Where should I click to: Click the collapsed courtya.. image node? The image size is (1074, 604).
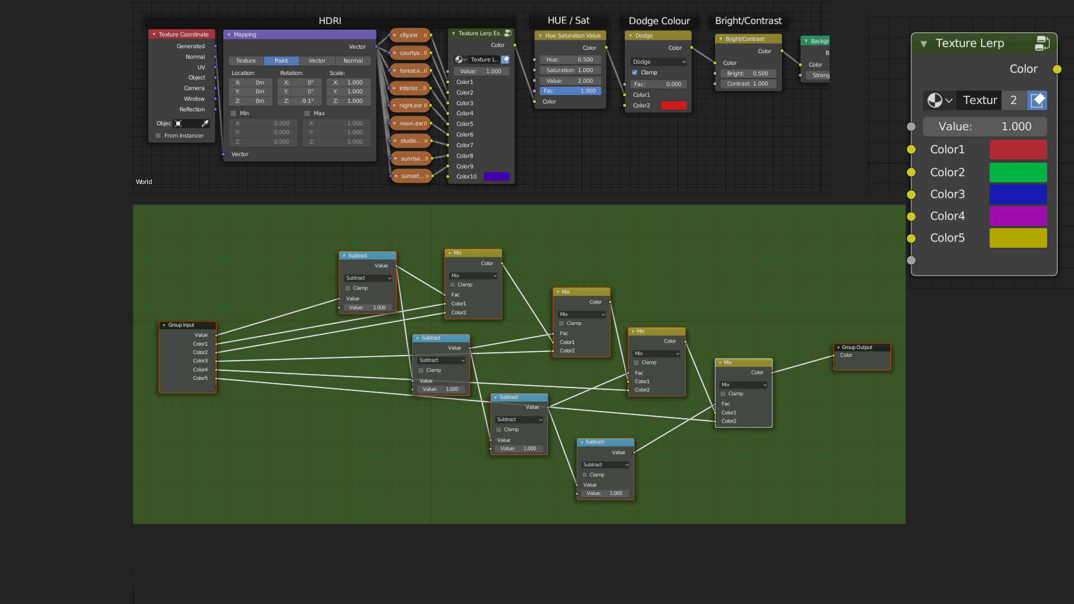click(x=411, y=53)
